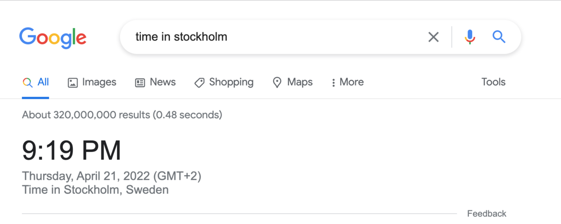This screenshot has width=561, height=224.
Task: Start voice search with microphone icon
Action: [470, 37]
